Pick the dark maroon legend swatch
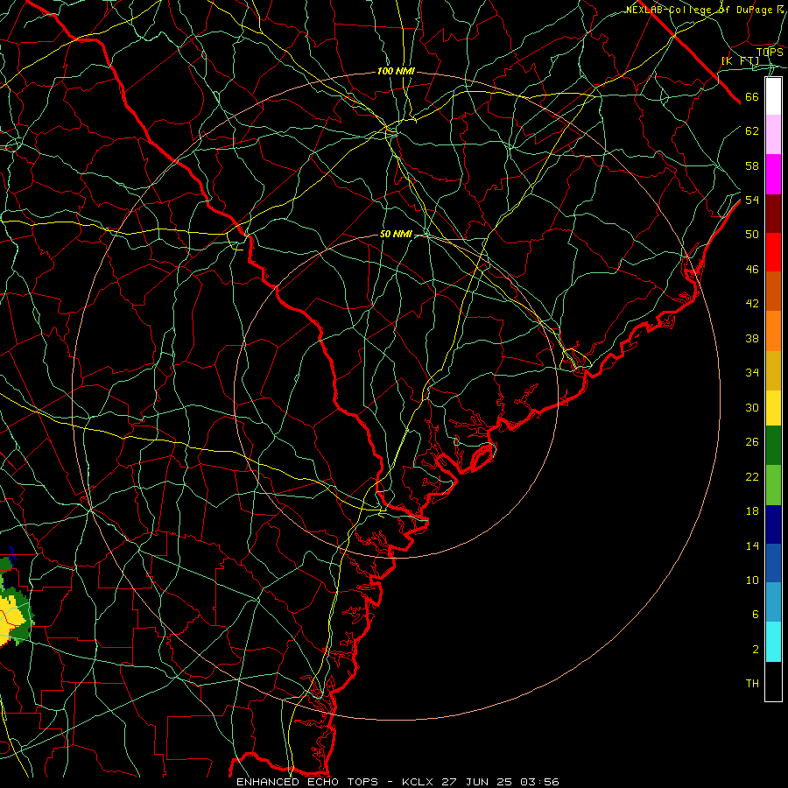Screen dimensions: 788x788 pos(773,214)
